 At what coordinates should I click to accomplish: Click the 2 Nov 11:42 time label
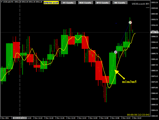click(82, 118)
